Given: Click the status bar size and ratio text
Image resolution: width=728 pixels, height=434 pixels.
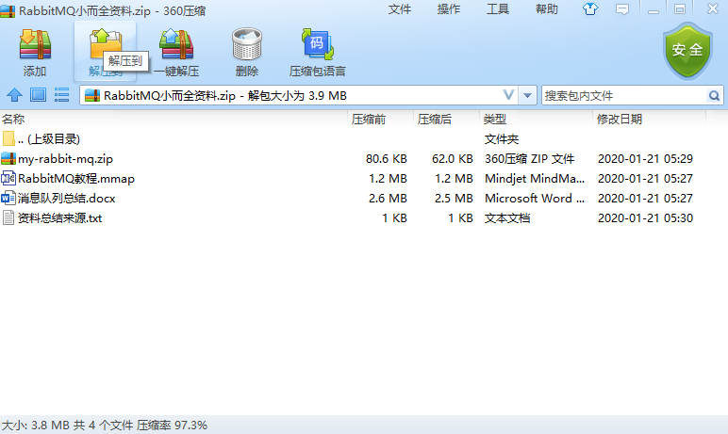Looking at the screenshot, I should coord(105,426).
